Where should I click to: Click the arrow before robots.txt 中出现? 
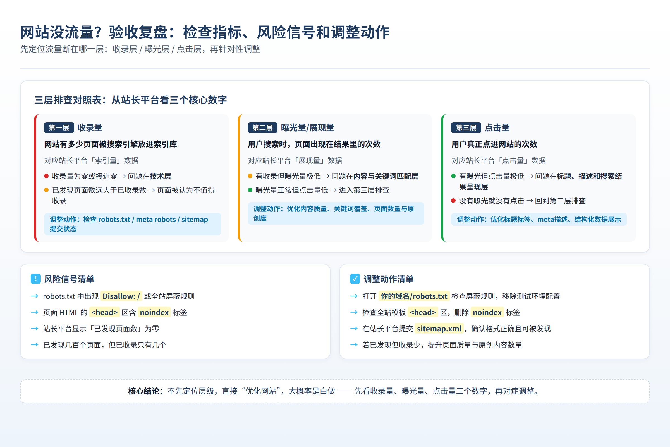coord(35,296)
